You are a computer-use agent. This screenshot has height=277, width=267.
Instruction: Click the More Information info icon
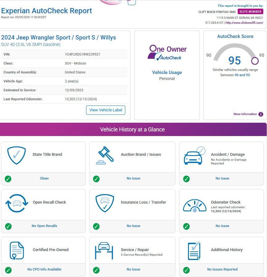[261, 114]
